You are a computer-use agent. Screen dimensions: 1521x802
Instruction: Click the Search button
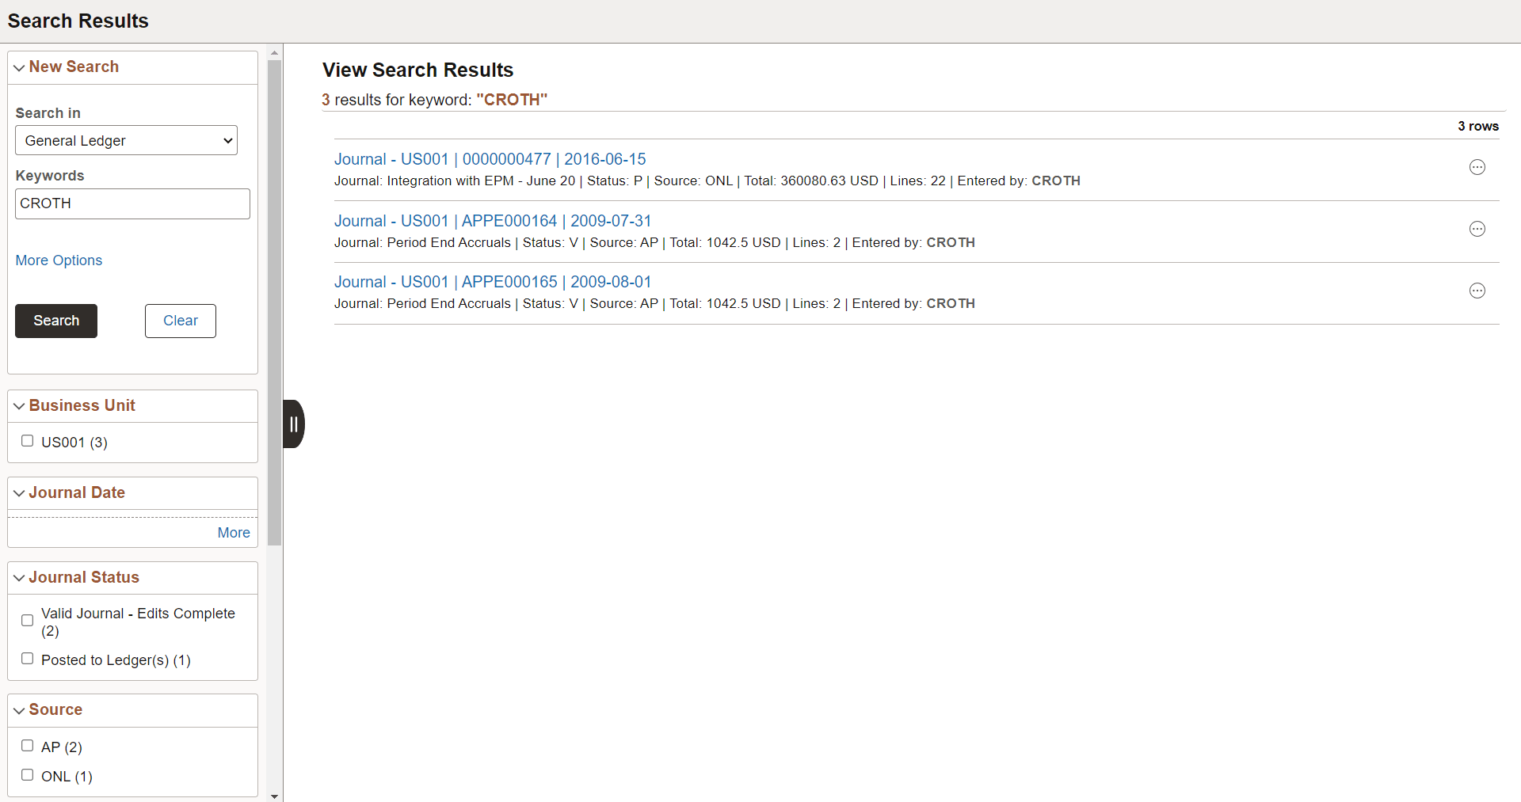(x=55, y=321)
